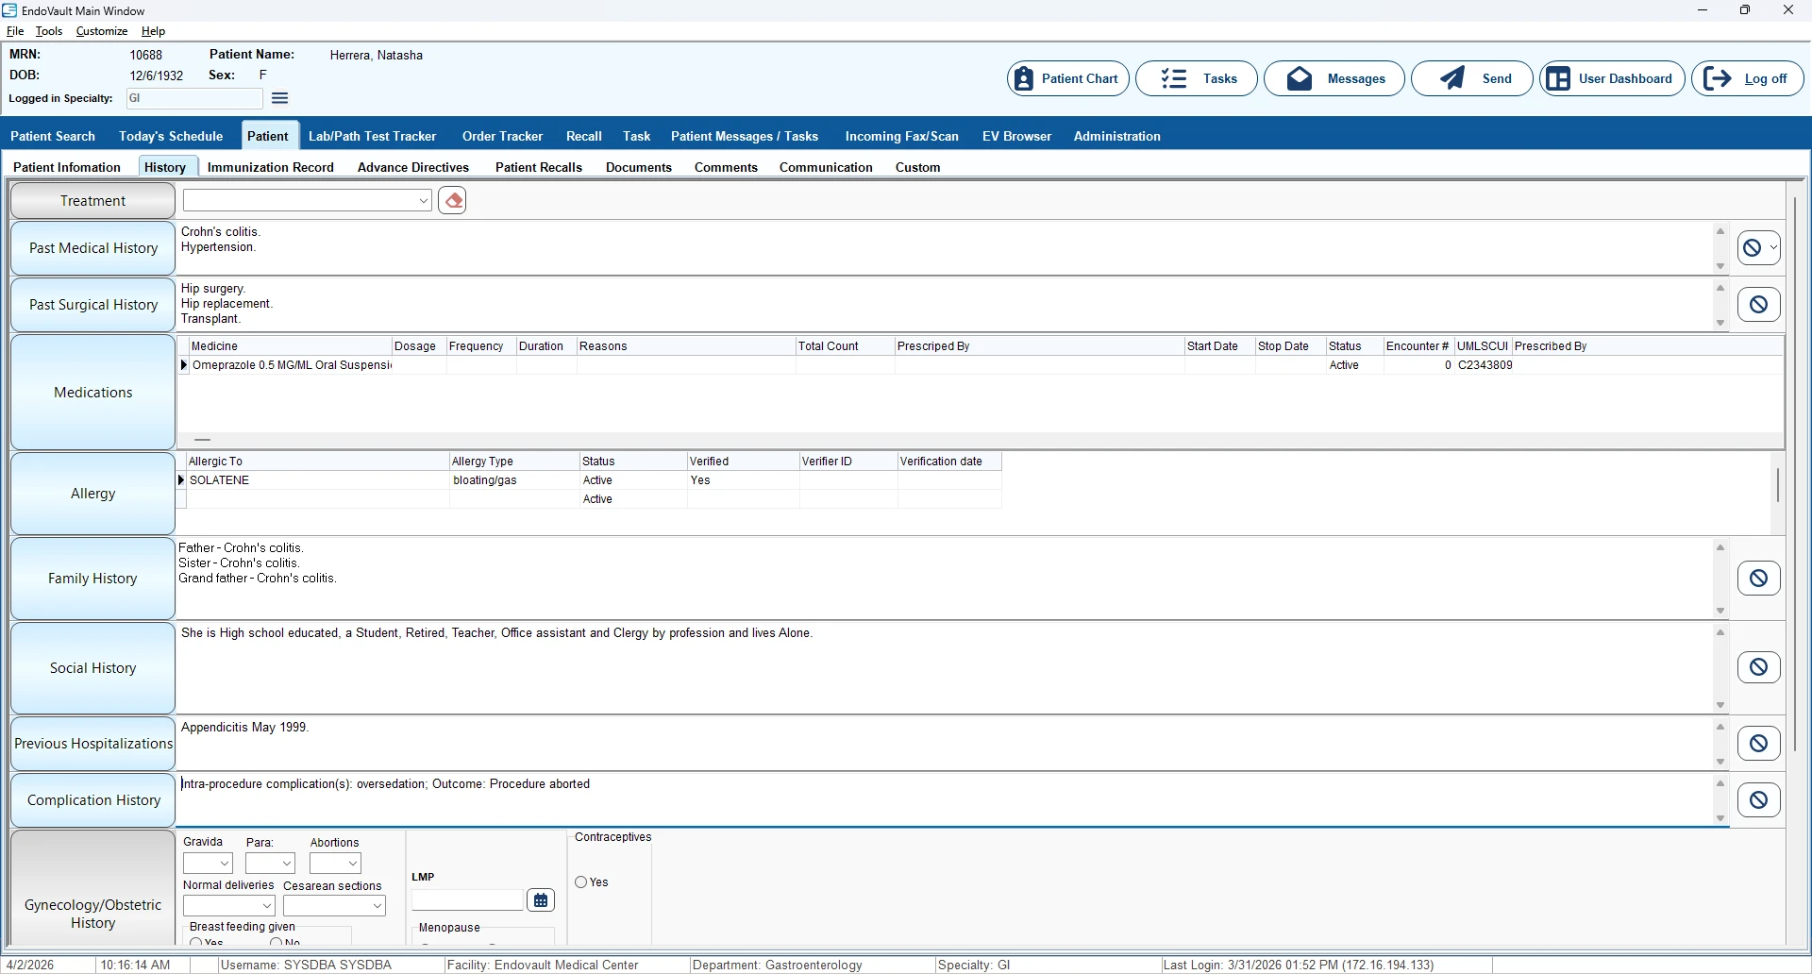
Task: Click the eraser icon beside Treatment dropdown
Action: [452, 201]
